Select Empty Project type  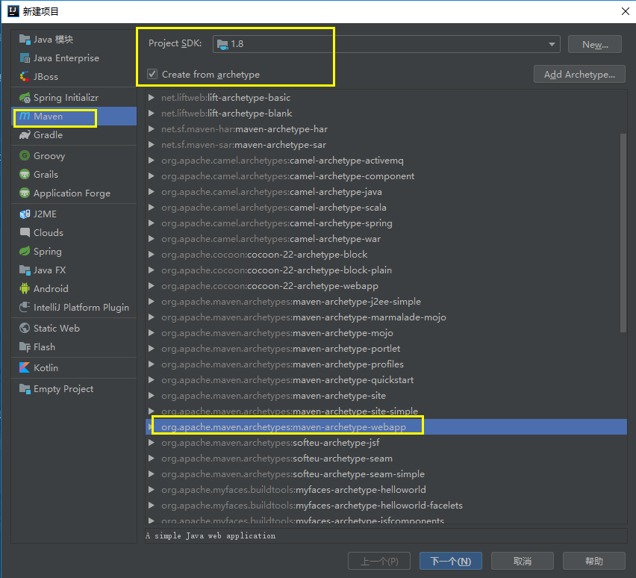click(x=74, y=389)
